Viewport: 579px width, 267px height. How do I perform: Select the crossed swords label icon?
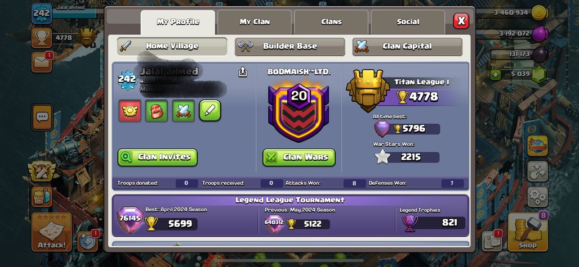click(x=184, y=111)
